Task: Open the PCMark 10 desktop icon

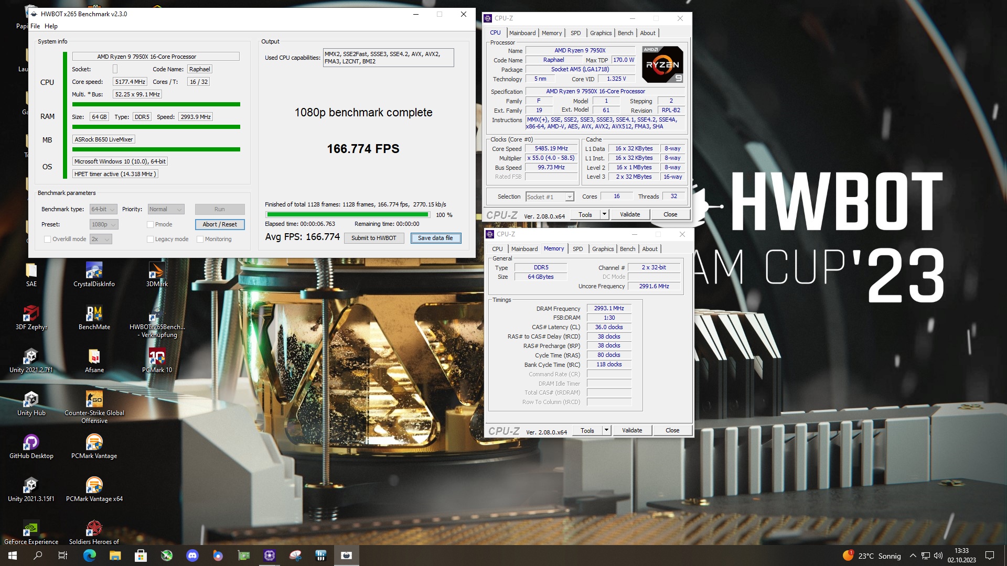Action: pos(157,361)
